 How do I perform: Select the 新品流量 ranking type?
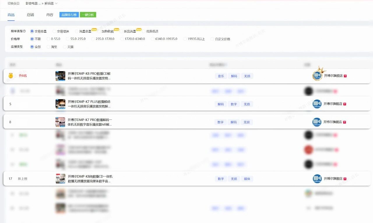point(128,31)
